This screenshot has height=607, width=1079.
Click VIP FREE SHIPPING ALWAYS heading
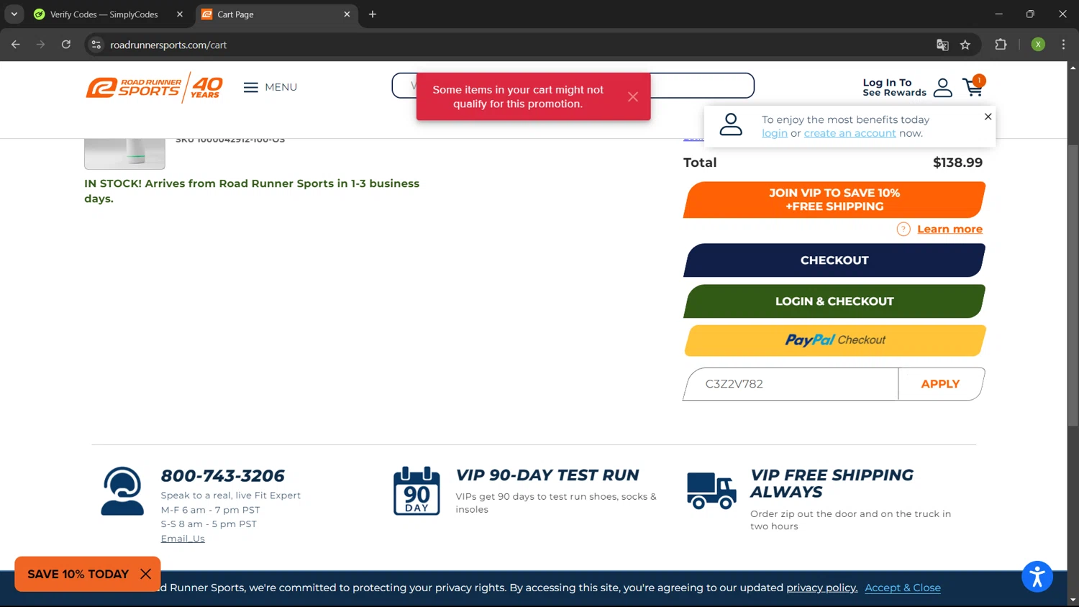click(x=832, y=483)
